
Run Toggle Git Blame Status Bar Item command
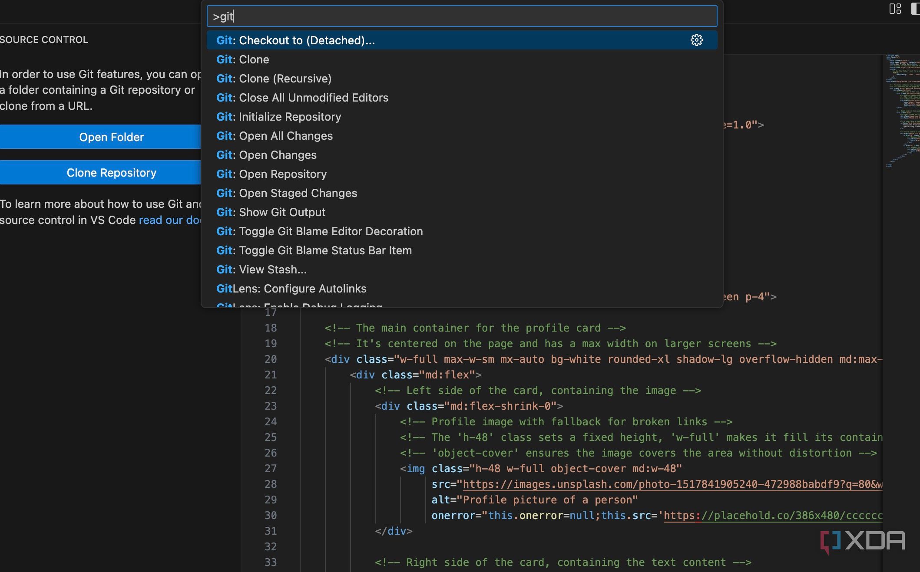(x=462, y=250)
